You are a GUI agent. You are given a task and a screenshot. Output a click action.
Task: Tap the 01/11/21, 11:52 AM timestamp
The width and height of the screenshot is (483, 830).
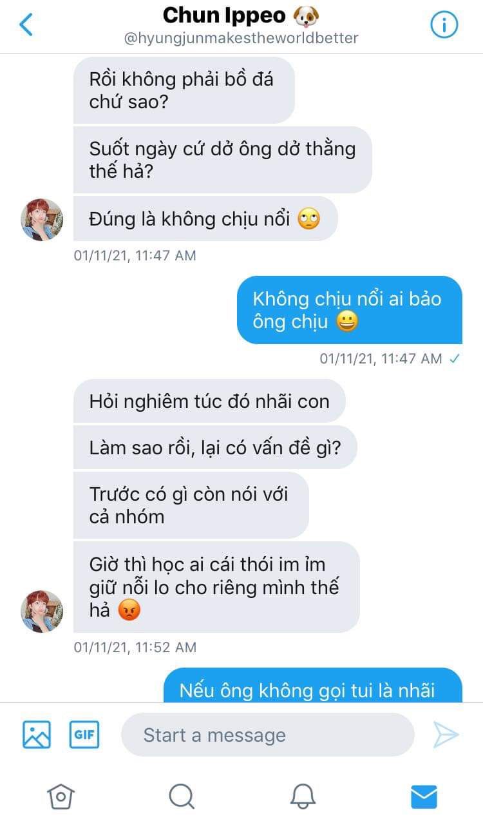(135, 647)
